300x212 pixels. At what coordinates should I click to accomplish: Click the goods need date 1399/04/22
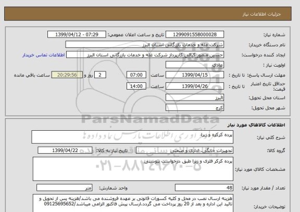pos(65,151)
